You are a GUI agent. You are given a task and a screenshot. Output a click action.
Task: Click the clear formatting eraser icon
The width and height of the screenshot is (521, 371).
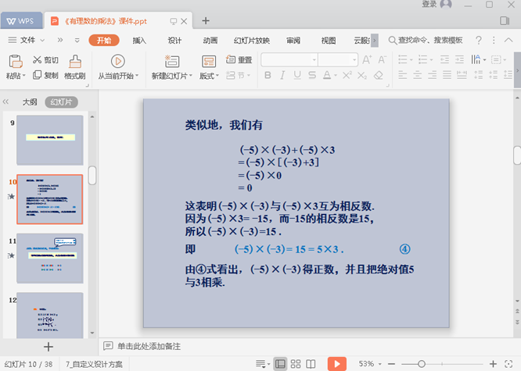click(x=378, y=75)
